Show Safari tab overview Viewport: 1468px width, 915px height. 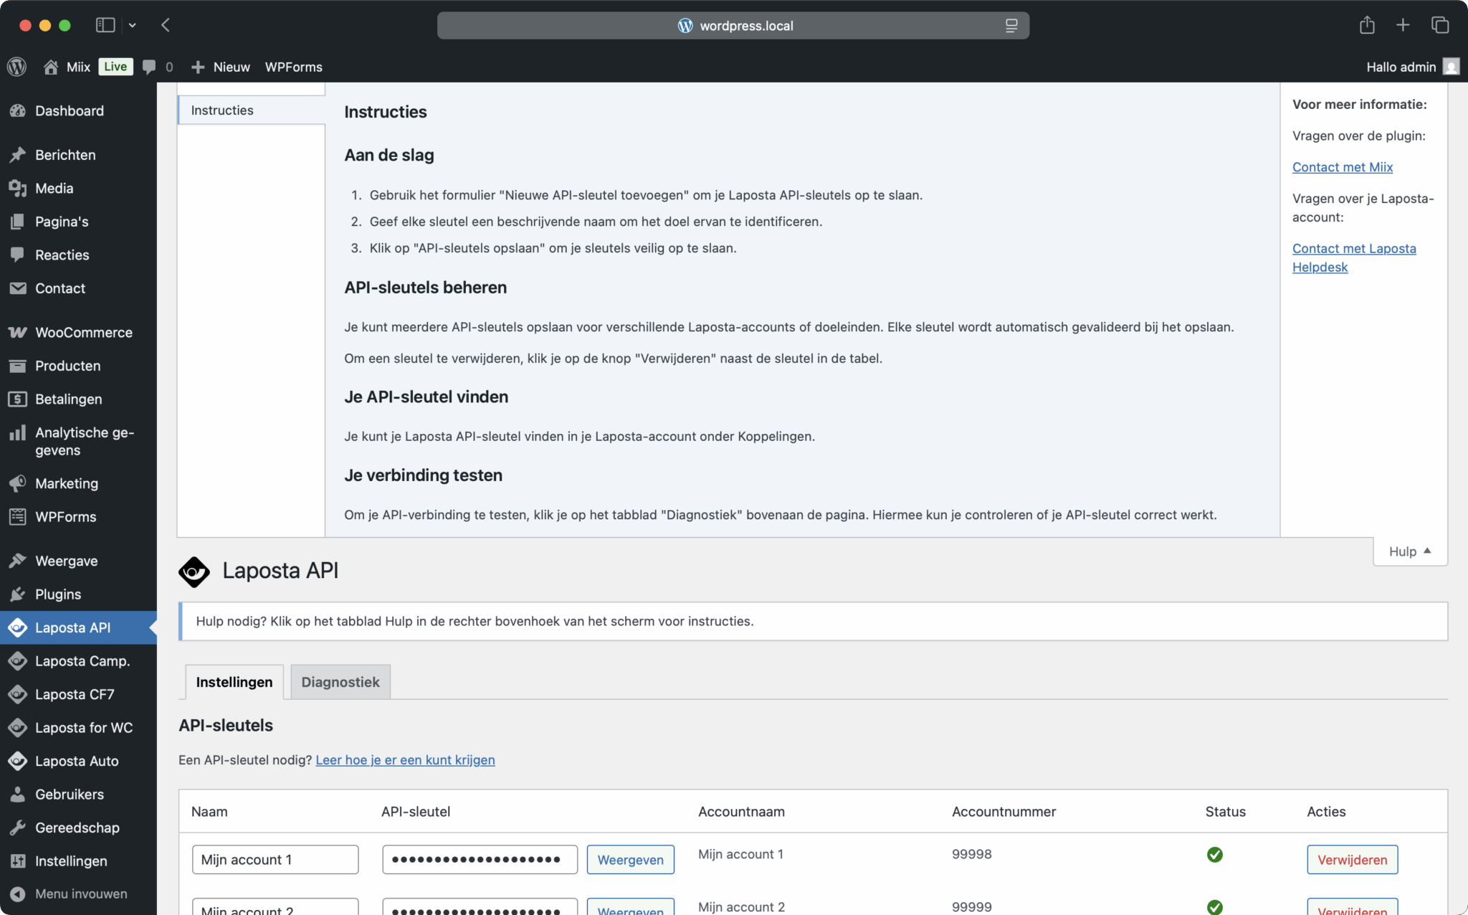1439,26
